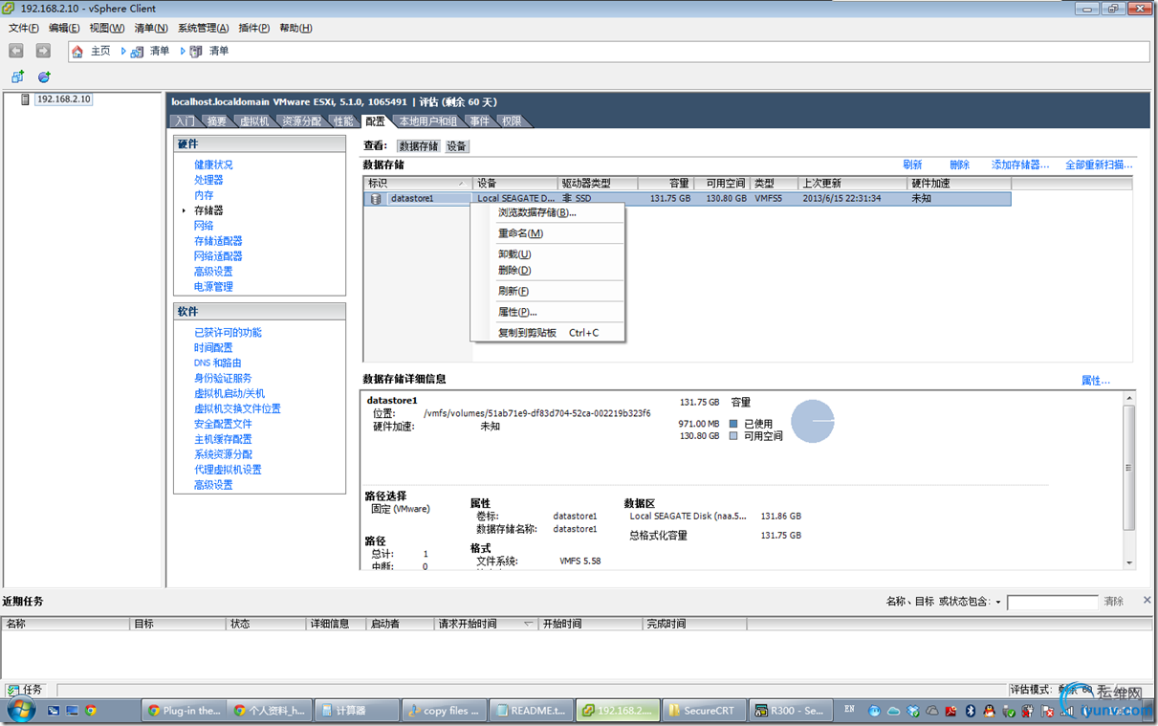This screenshot has width=1158, height=726.
Task: Close the 近期任务 panel
Action: click(1147, 600)
